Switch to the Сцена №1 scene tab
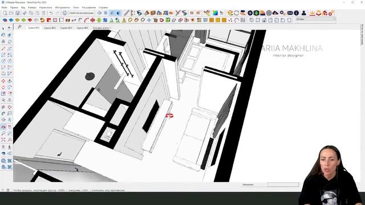Screen dimensions: 365x205 [34, 28]
